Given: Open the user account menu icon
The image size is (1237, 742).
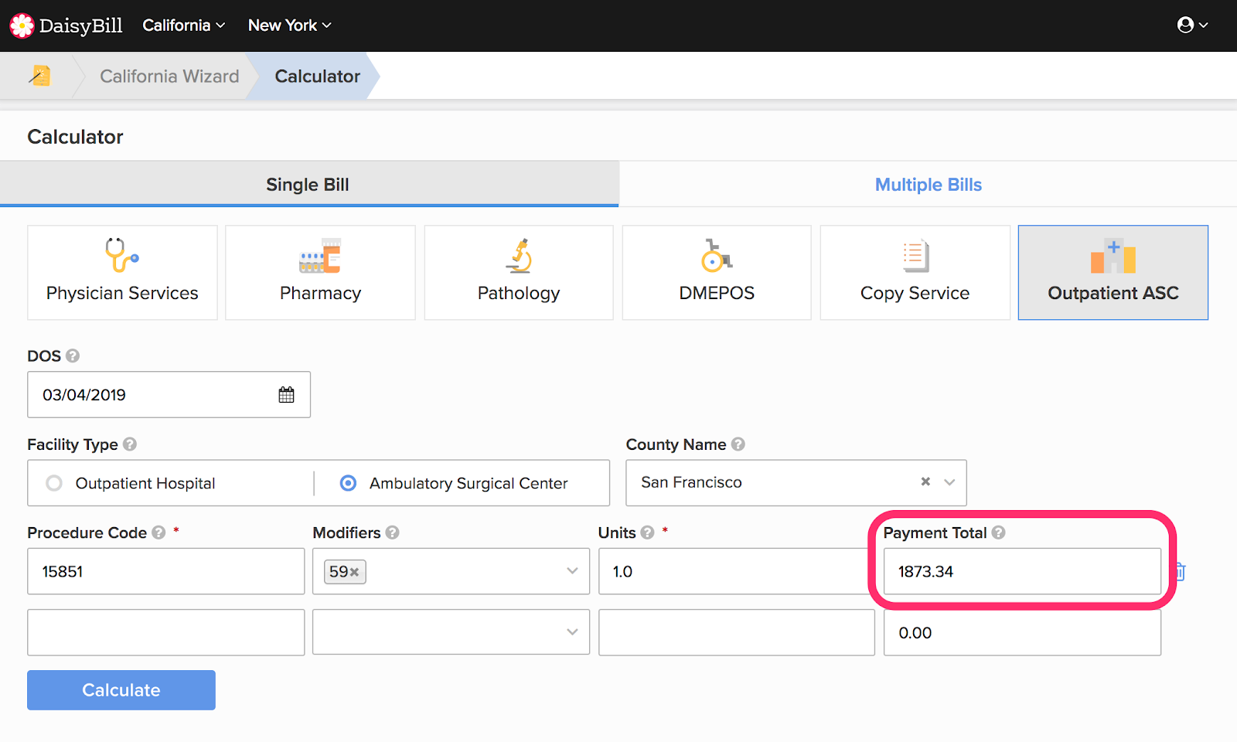Looking at the screenshot, I should coord(1192,26).
